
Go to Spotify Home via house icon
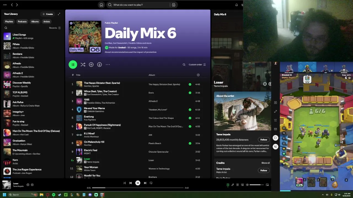(x=101, y=5)
